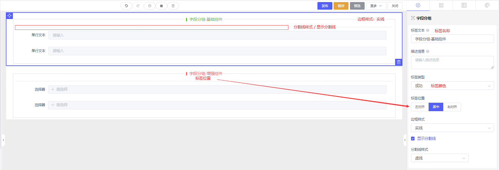Click the 发布 publish button
Image resolution: width=499 pixels, height=170 pixels.
coord(325,6)
